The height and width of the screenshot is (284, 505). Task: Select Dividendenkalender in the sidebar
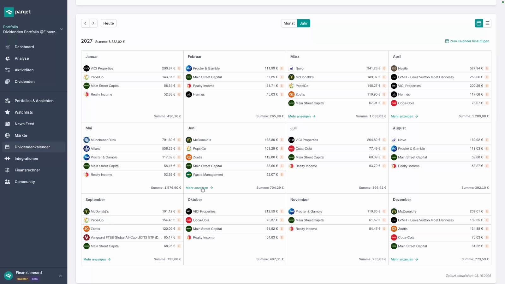click(33, 147)
